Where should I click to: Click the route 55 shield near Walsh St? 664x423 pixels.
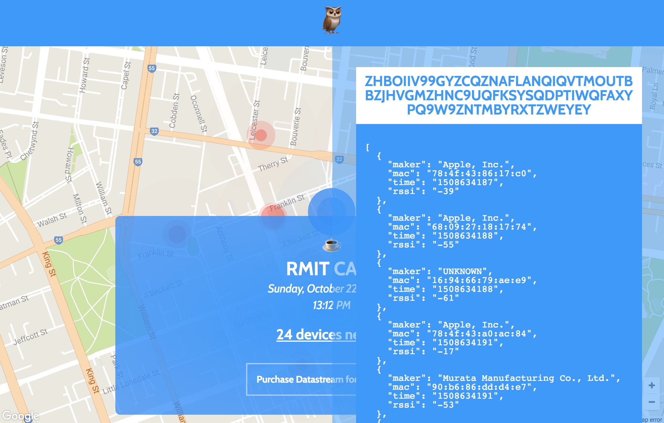[59, 240]
